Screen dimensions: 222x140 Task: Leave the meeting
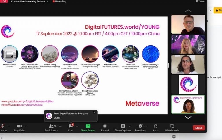point(199,128)
